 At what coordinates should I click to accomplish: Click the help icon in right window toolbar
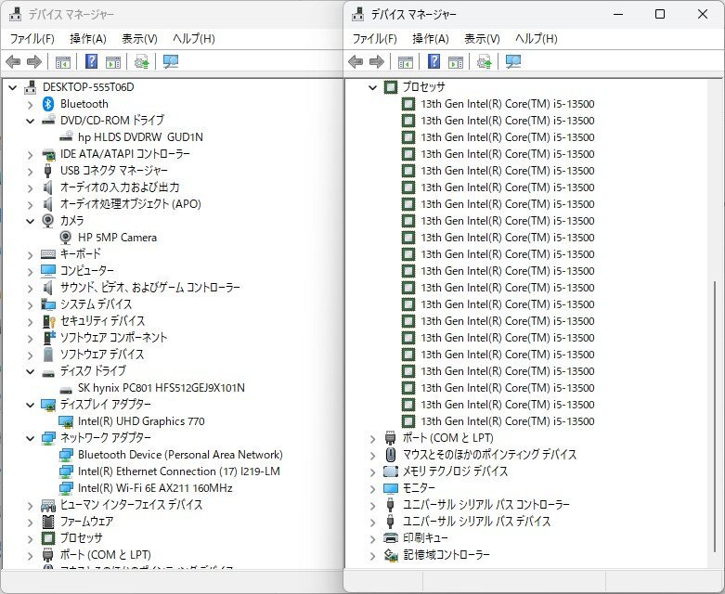click(434, 61)
